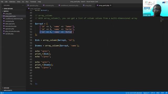Click PHP icon on constant.php tab

(x=44, y=5)
